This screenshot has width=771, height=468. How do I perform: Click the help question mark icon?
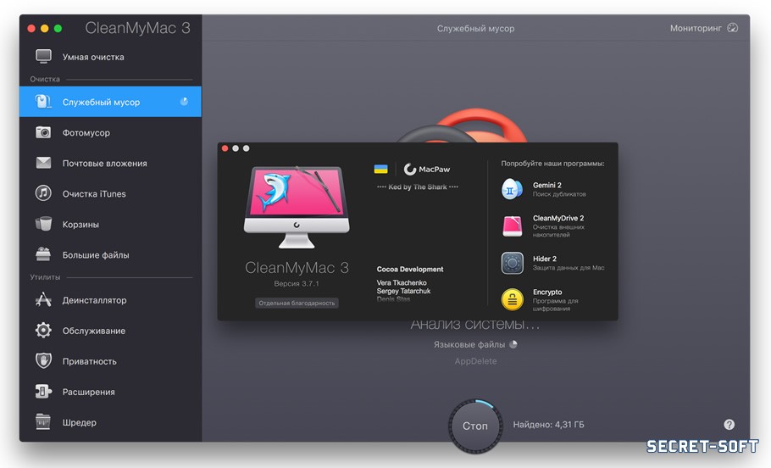click(729, 424)
